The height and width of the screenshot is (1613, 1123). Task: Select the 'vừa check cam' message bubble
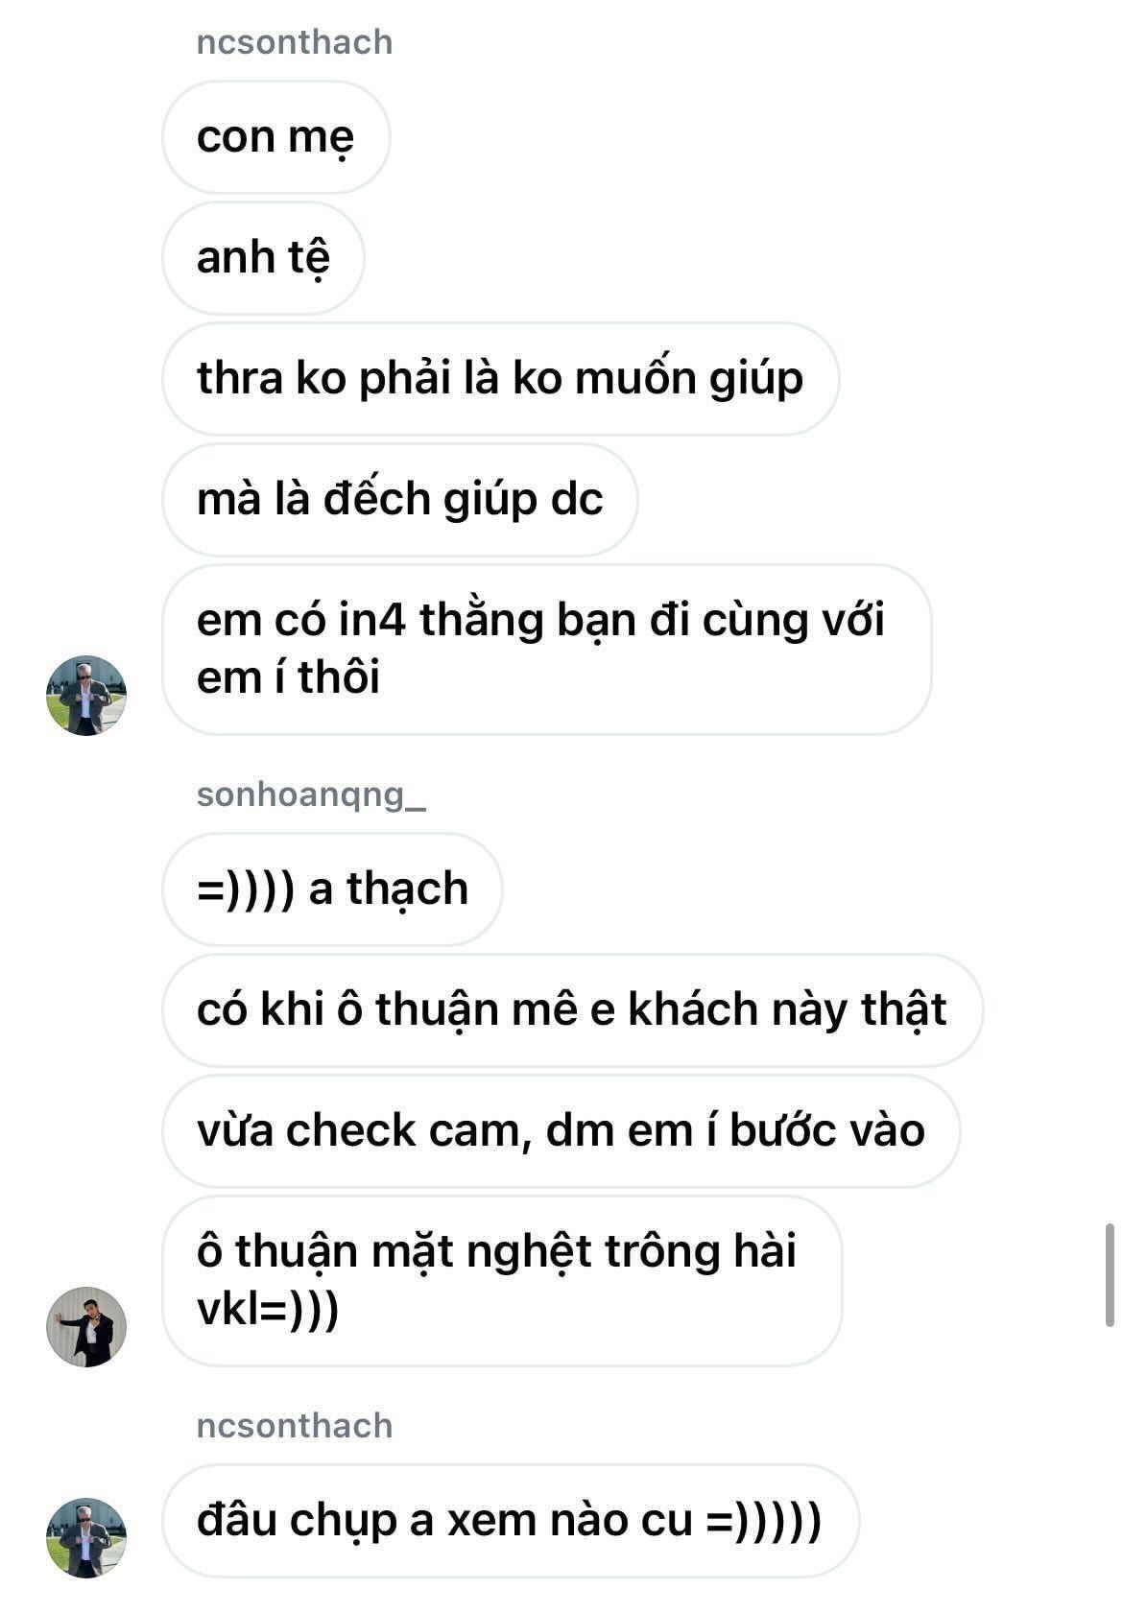(x=561, y=1131)
